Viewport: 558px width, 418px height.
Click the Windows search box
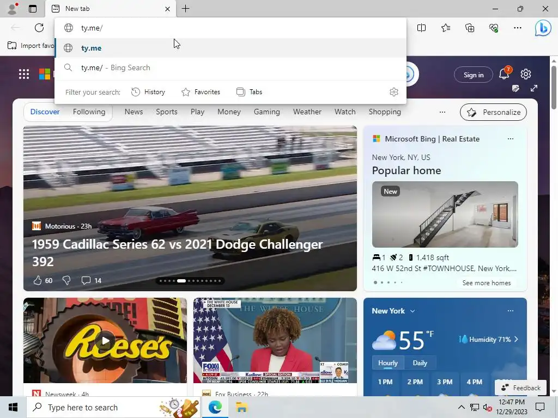(x=114, y=407)
